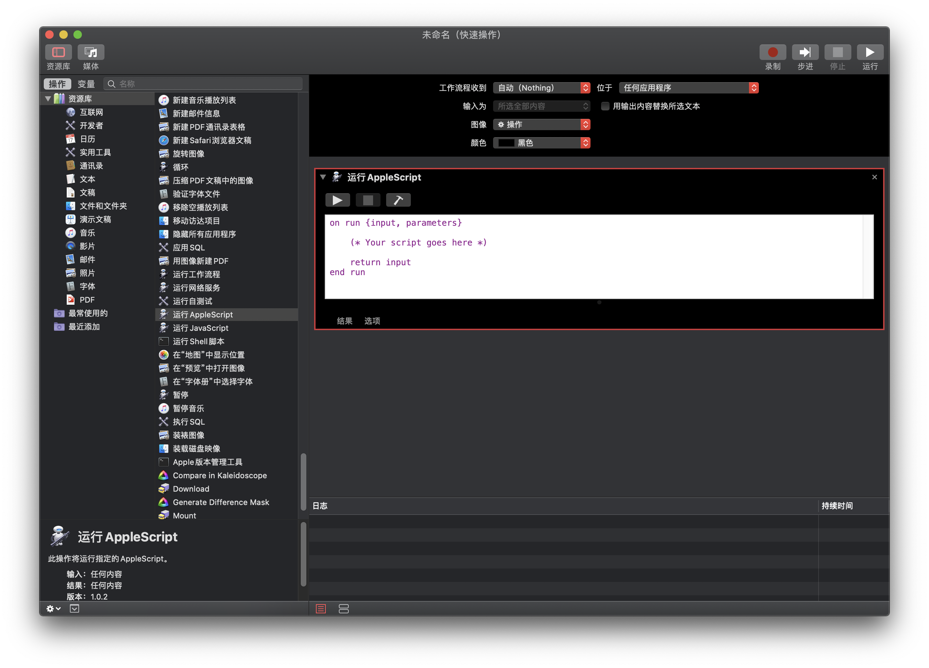Image resolution: width=929 pixels, height=668 pixels.
Task: Open the 任何应用程序 dropdown
Action: [689, 87]
